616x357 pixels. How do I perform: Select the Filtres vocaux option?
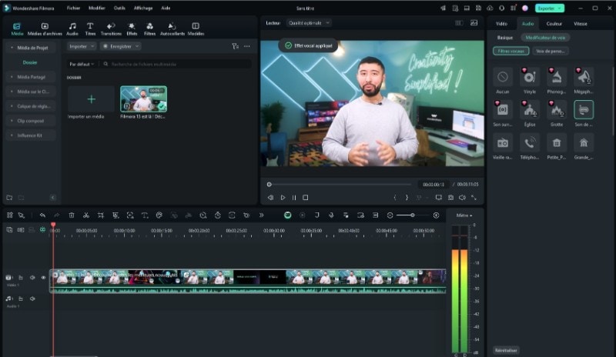coord(511,51)
